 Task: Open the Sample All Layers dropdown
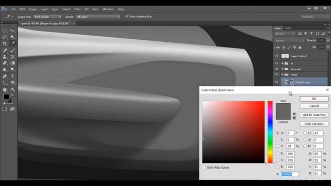coord(98,17)
